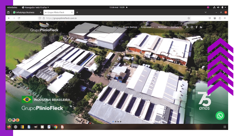Image resolution: width=234 pixels, height=136 pixels.
Task: Click the browser forward arrow
Action: [14, 18]
